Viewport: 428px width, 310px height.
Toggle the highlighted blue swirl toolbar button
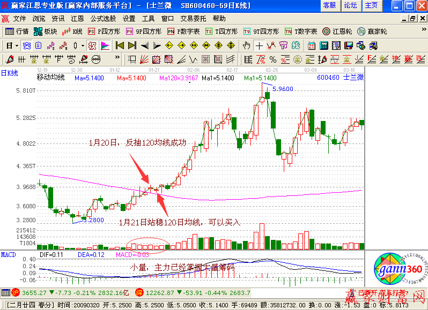point(26,46)
